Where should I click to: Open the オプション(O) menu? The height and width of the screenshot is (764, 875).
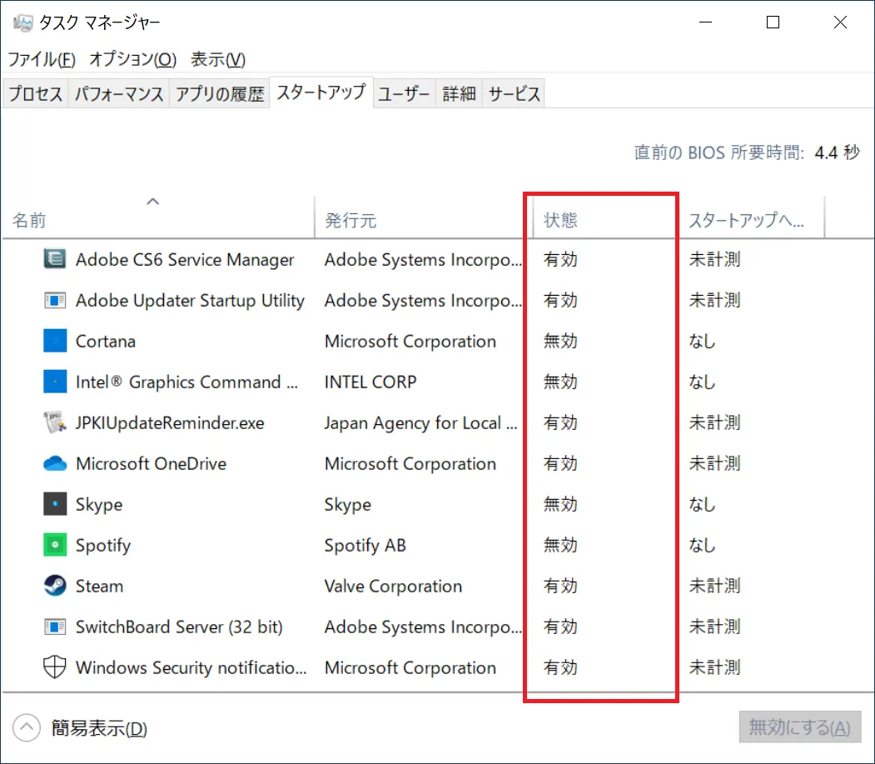133,59
